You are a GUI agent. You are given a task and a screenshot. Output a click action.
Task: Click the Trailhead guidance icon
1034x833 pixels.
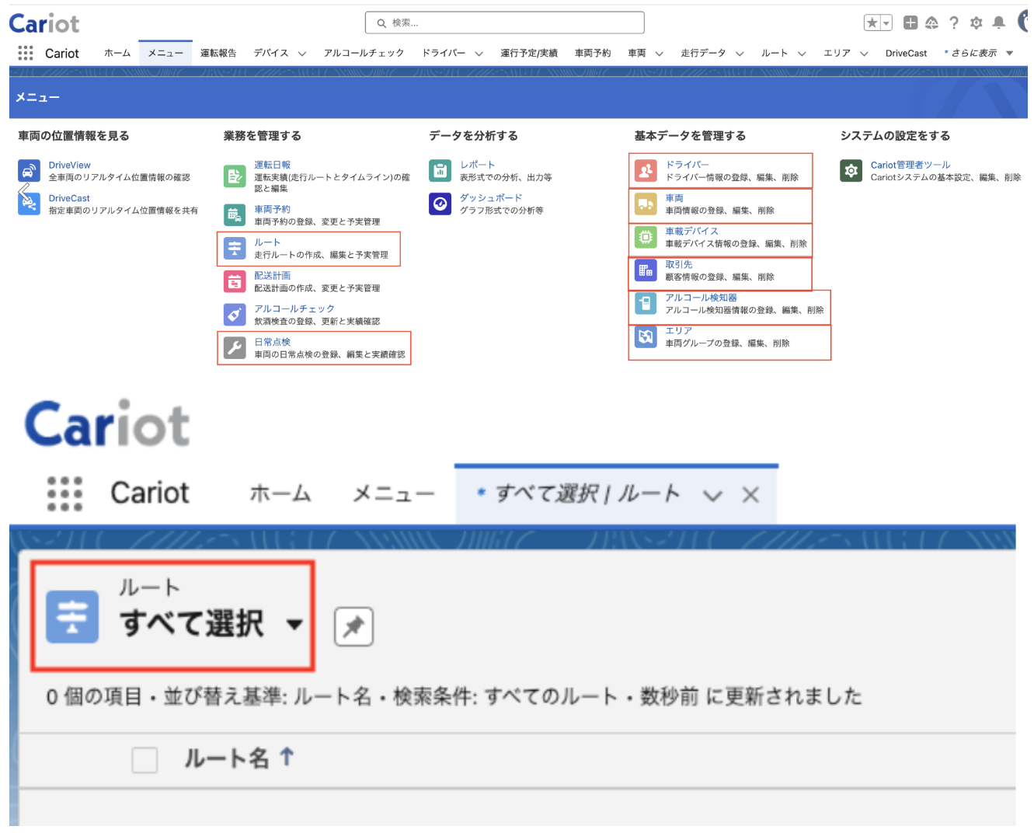tap(931, 23)
